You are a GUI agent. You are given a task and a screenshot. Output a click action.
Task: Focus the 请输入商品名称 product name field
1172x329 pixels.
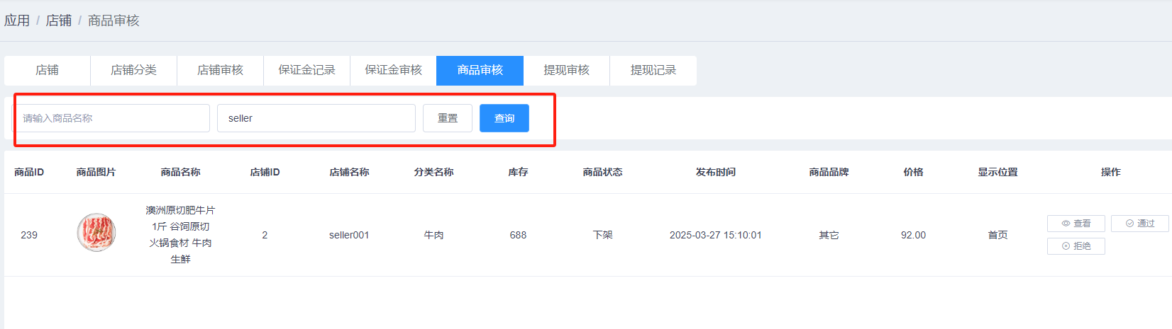[x=114, y=118]
